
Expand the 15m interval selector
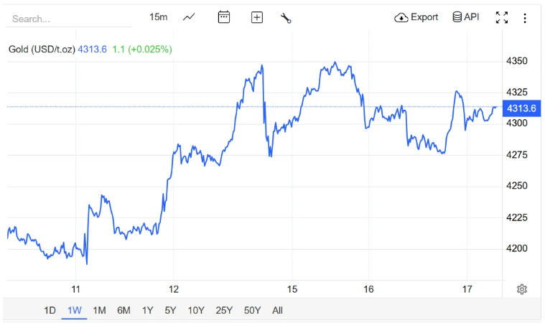pos(159,17)
